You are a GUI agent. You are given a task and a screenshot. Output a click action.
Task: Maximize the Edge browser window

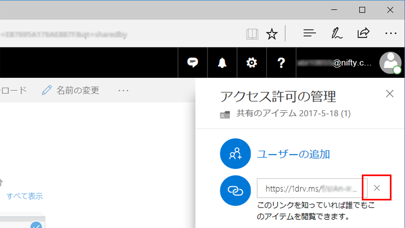(362, 10)
